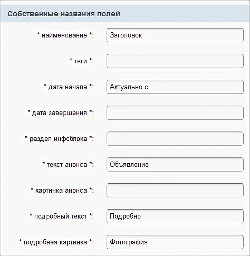This screenshot has height=256, width=250.
Task: Select the дата начала label text
Action: click(x=68, y=87)
